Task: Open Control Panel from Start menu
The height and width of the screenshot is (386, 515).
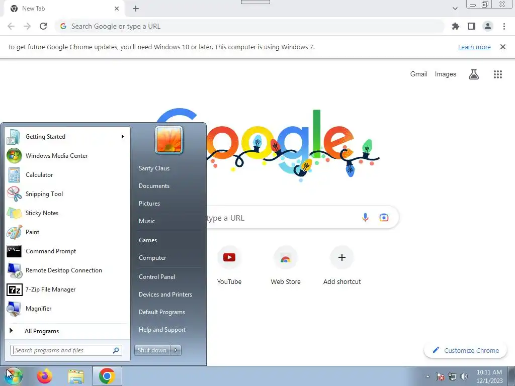Action: (157, 277)
